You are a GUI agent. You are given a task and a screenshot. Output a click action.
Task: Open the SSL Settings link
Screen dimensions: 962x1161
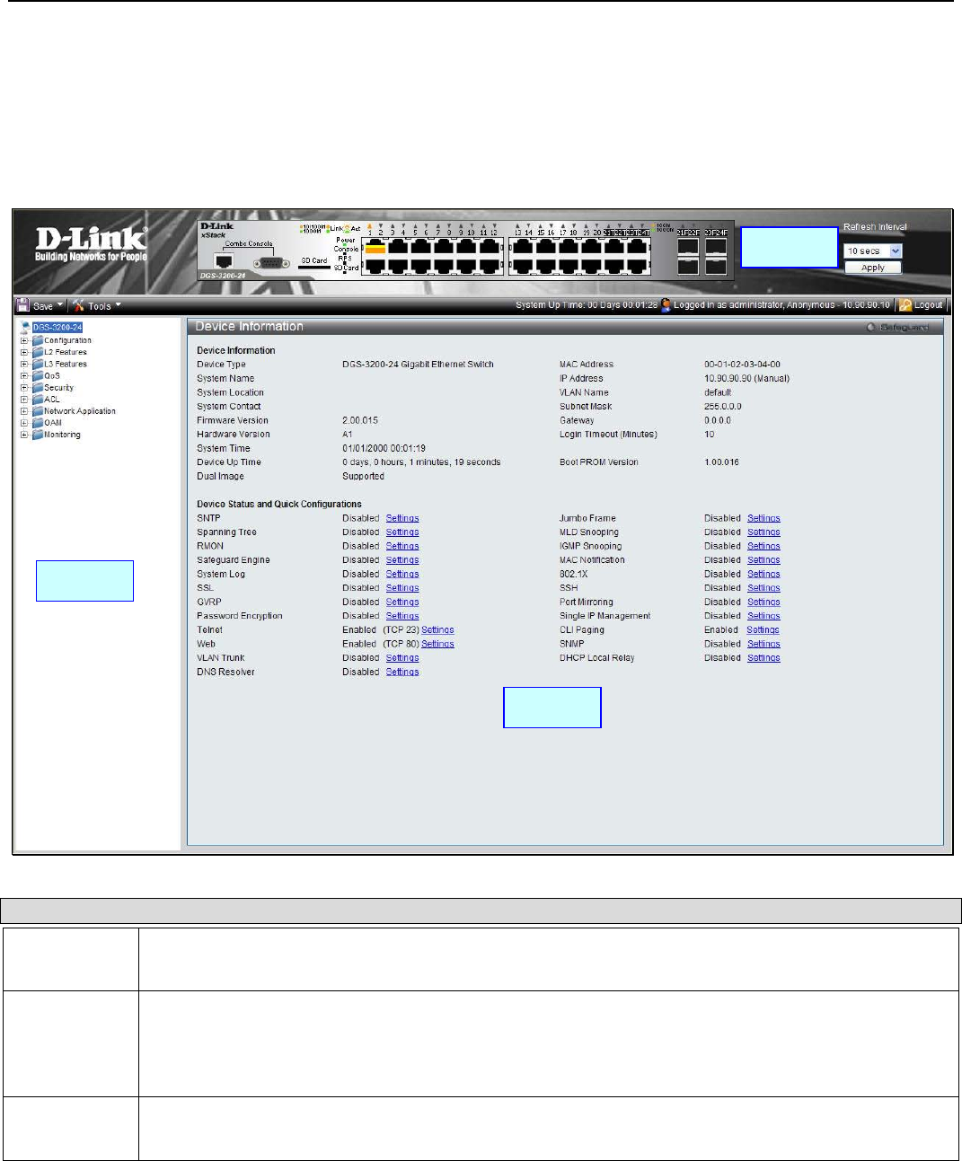coord(402,588)
